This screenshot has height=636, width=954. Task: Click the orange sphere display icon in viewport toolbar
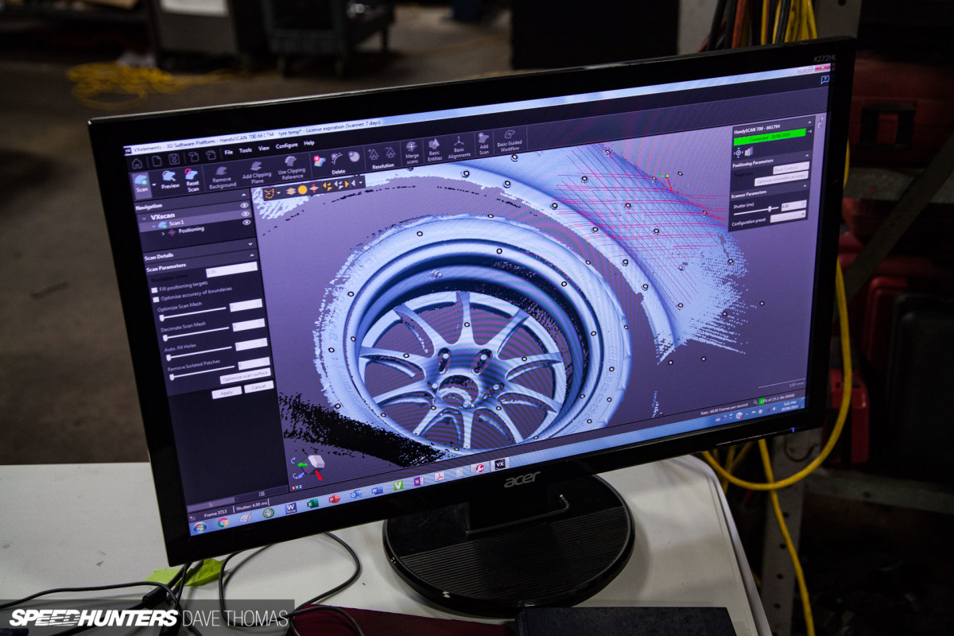tap(302, 191)
